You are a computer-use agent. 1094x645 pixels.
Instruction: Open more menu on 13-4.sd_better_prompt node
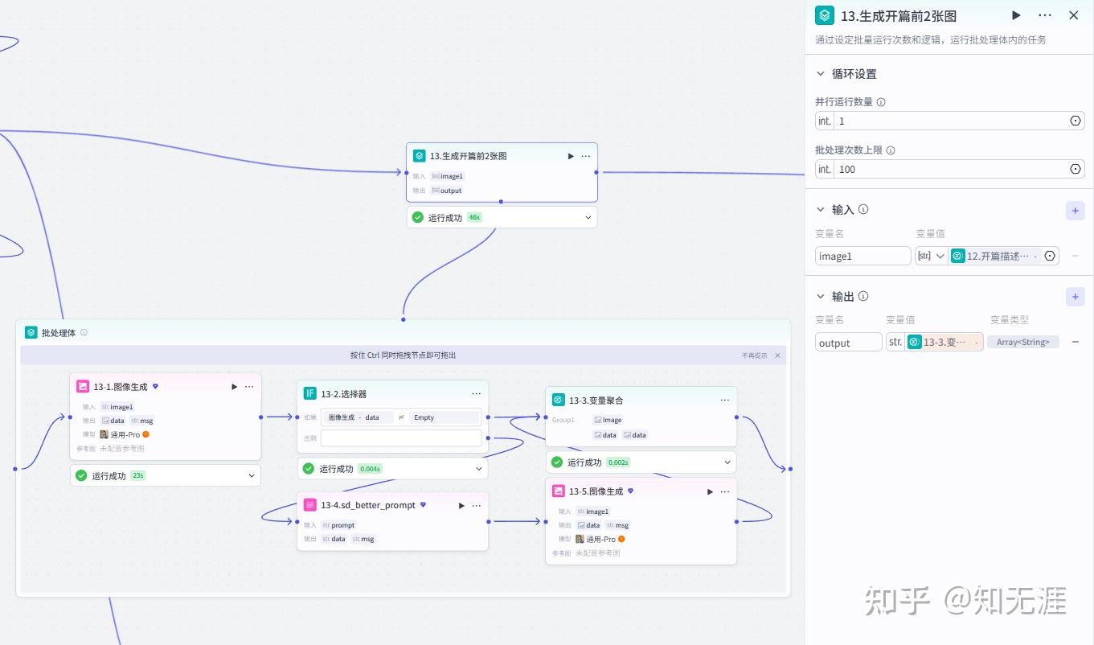(477, 505)
